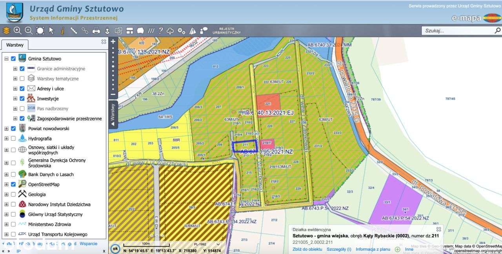Enable the Pas nadbrzeżny checkbox
Image resolution: width=502 pixels, height=254 pixels.
[22, 109]
